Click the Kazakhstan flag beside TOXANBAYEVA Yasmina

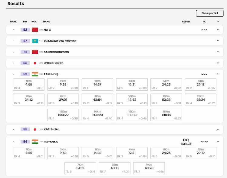35,41
